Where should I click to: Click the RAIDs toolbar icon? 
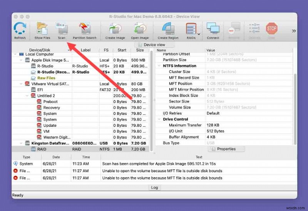point(191,31)
